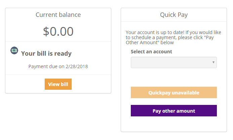
Task: Click the "Your bill is ready" text
Action: 46,53
